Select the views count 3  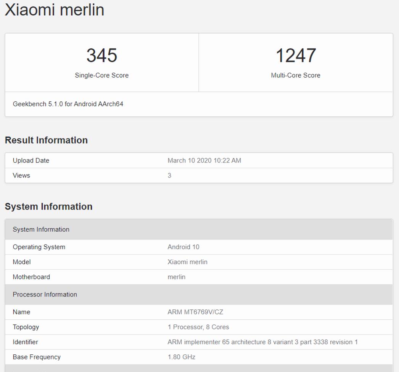169,176
